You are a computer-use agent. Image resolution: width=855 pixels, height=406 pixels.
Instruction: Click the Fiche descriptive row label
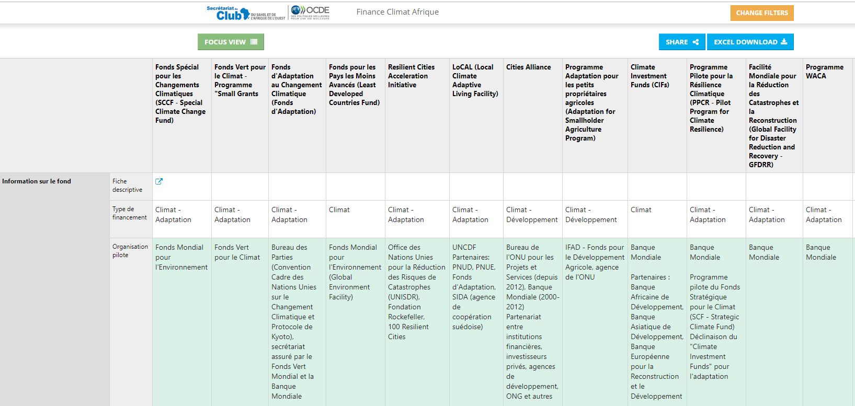[x=127, y=185]
